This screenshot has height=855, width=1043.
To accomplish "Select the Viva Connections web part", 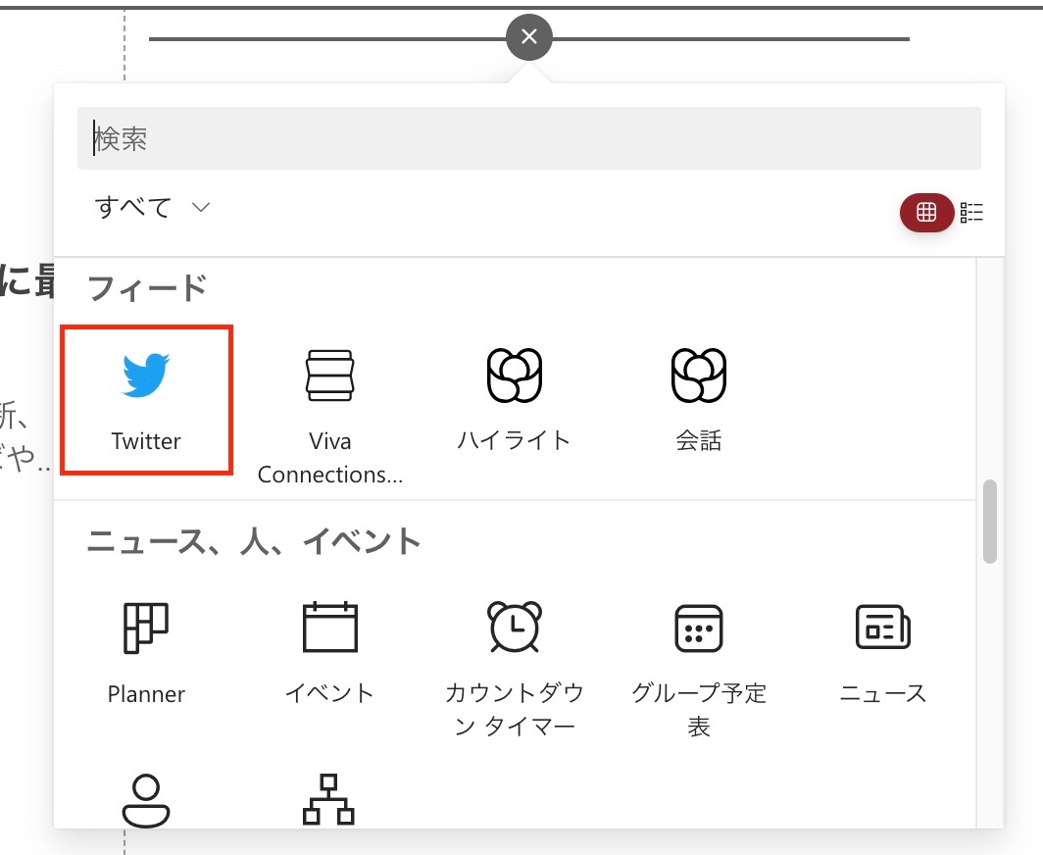I will tap(330, 416).
